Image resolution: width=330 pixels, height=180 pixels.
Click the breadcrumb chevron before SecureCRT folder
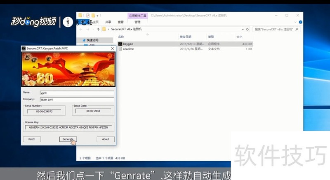pyautogui.click(x=108, y=29)
